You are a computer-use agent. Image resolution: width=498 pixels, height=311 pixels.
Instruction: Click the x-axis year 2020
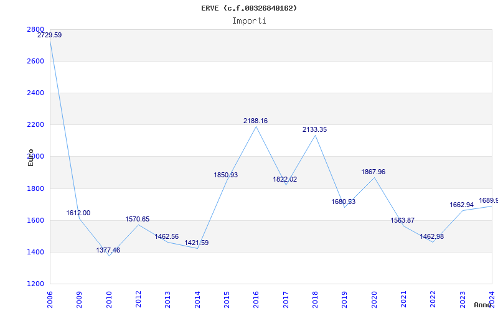(x=375, y=300)
